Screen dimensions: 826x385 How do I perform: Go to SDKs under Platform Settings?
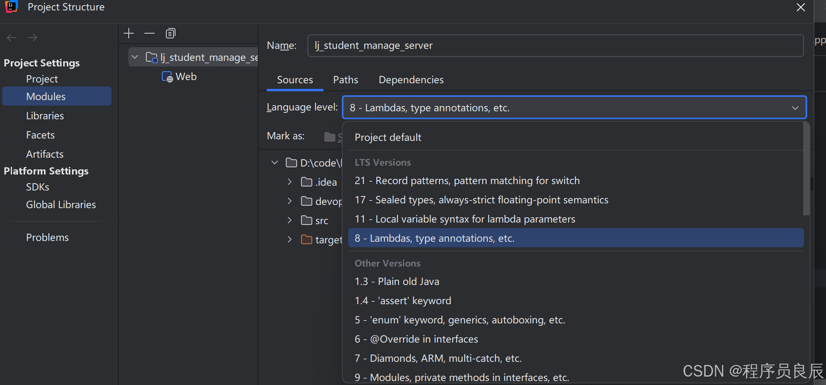(x=38, y=187)
